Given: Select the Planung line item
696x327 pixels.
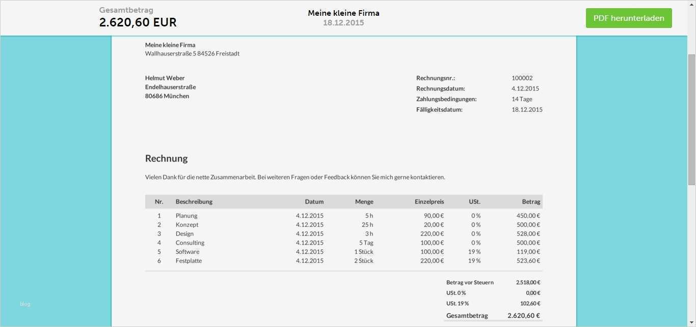Looking at the screenshot, I should point(186,216).
